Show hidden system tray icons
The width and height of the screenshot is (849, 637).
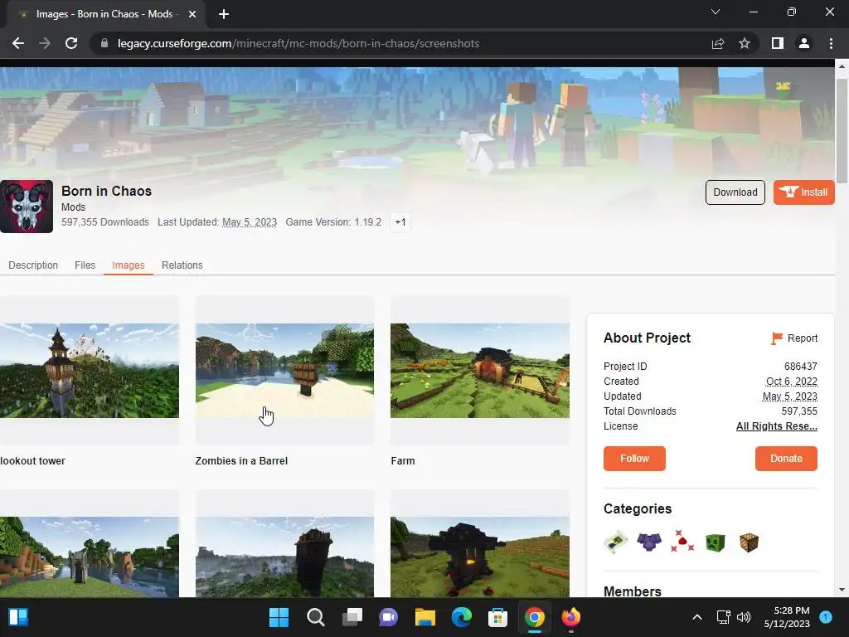[x=697, y=617]
